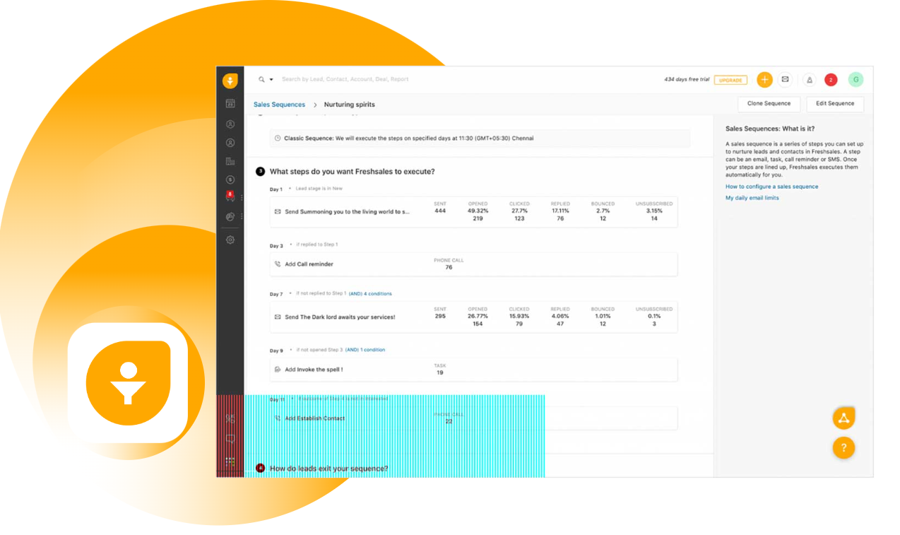Open the gear Settings icon in the sidebar

(x=230, y=240)
